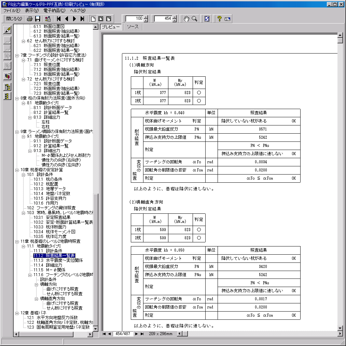Collapse the 10章 杭基礎の安定計算 node
346x346 pixels.
coord(17,170)
